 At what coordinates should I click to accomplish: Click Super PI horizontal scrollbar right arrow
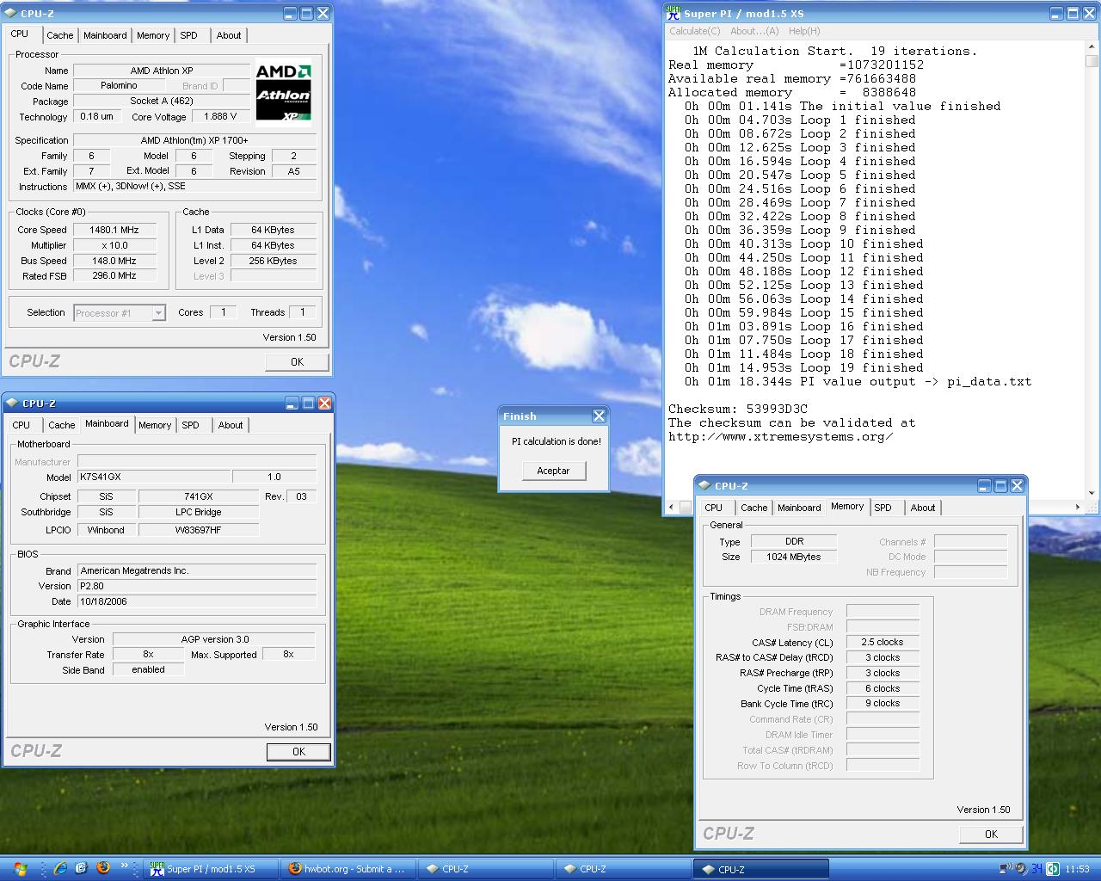[1078, 507]
